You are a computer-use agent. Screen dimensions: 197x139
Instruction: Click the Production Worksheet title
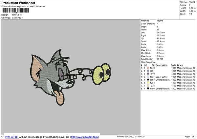18,3
